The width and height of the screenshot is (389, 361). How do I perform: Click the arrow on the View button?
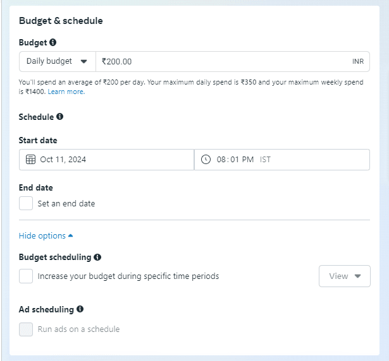point(357,276)
